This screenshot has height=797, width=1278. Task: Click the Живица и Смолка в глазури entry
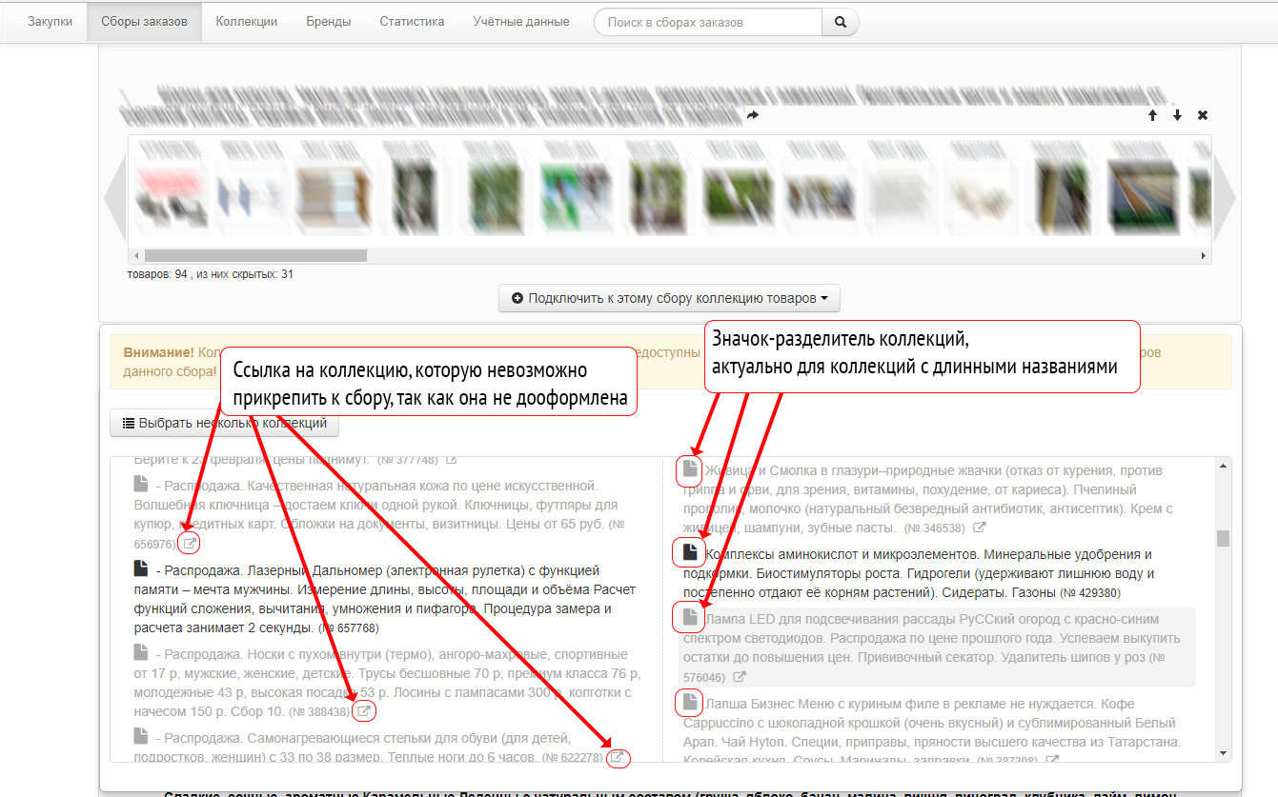[928, 498]
